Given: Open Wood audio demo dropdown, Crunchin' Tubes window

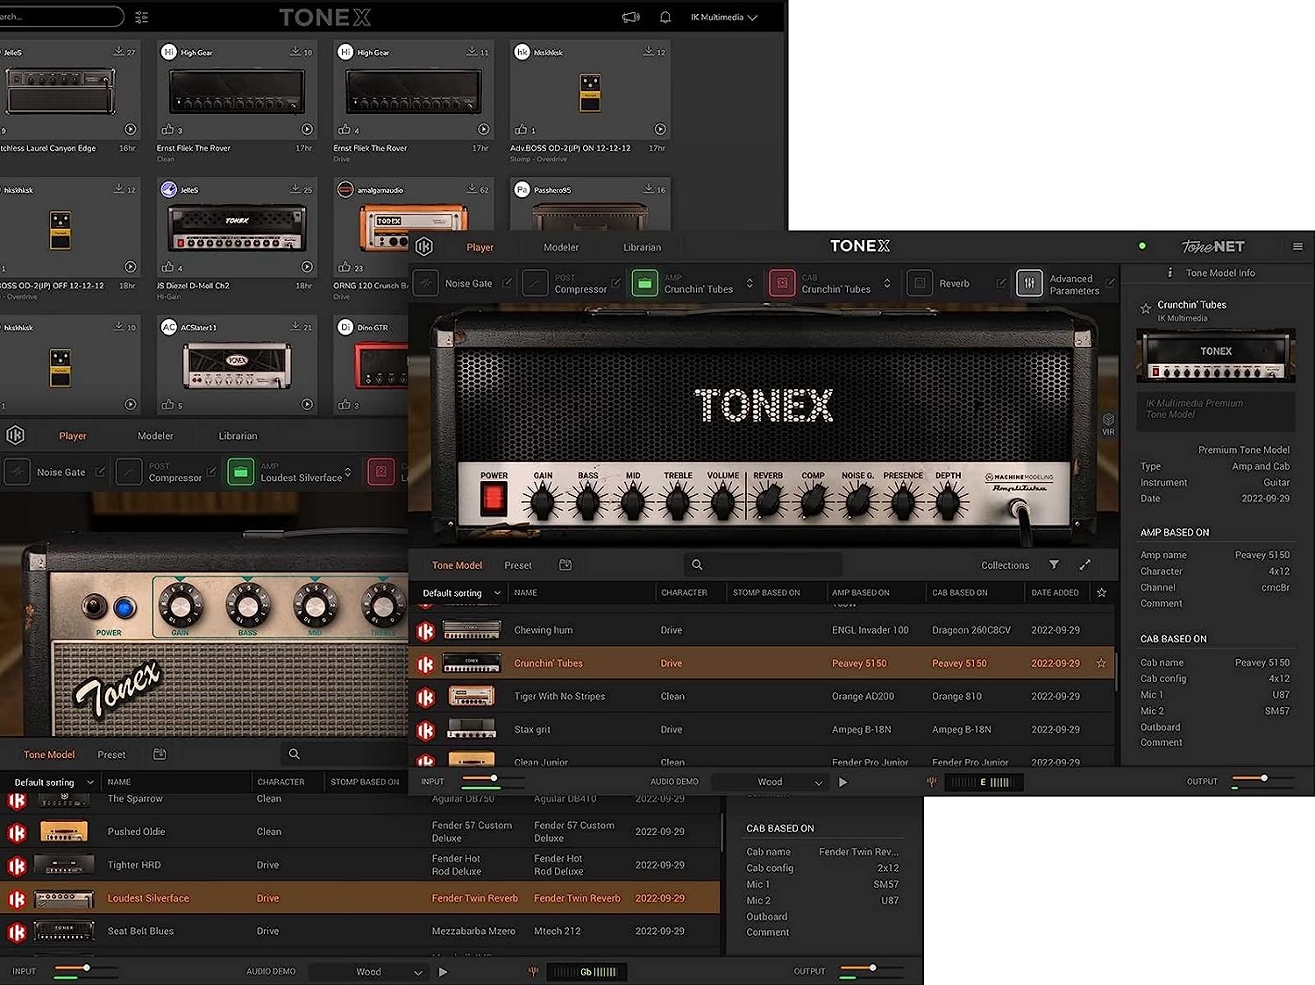Looking at the screenshot, I should pos(770,782).
